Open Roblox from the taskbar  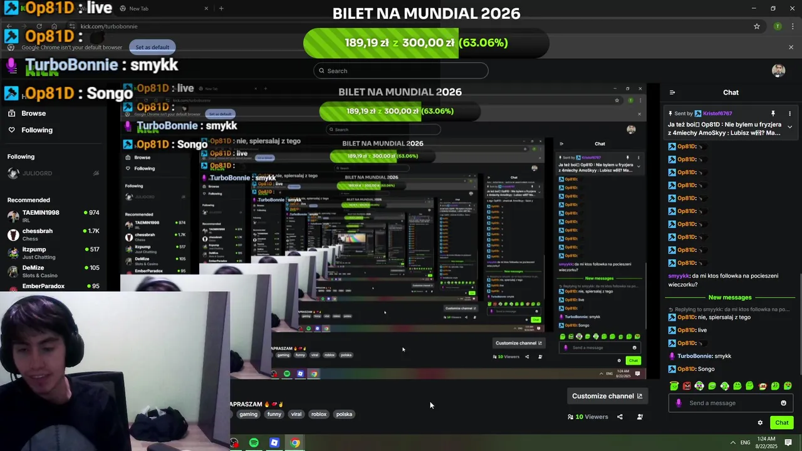coord(274,443)
